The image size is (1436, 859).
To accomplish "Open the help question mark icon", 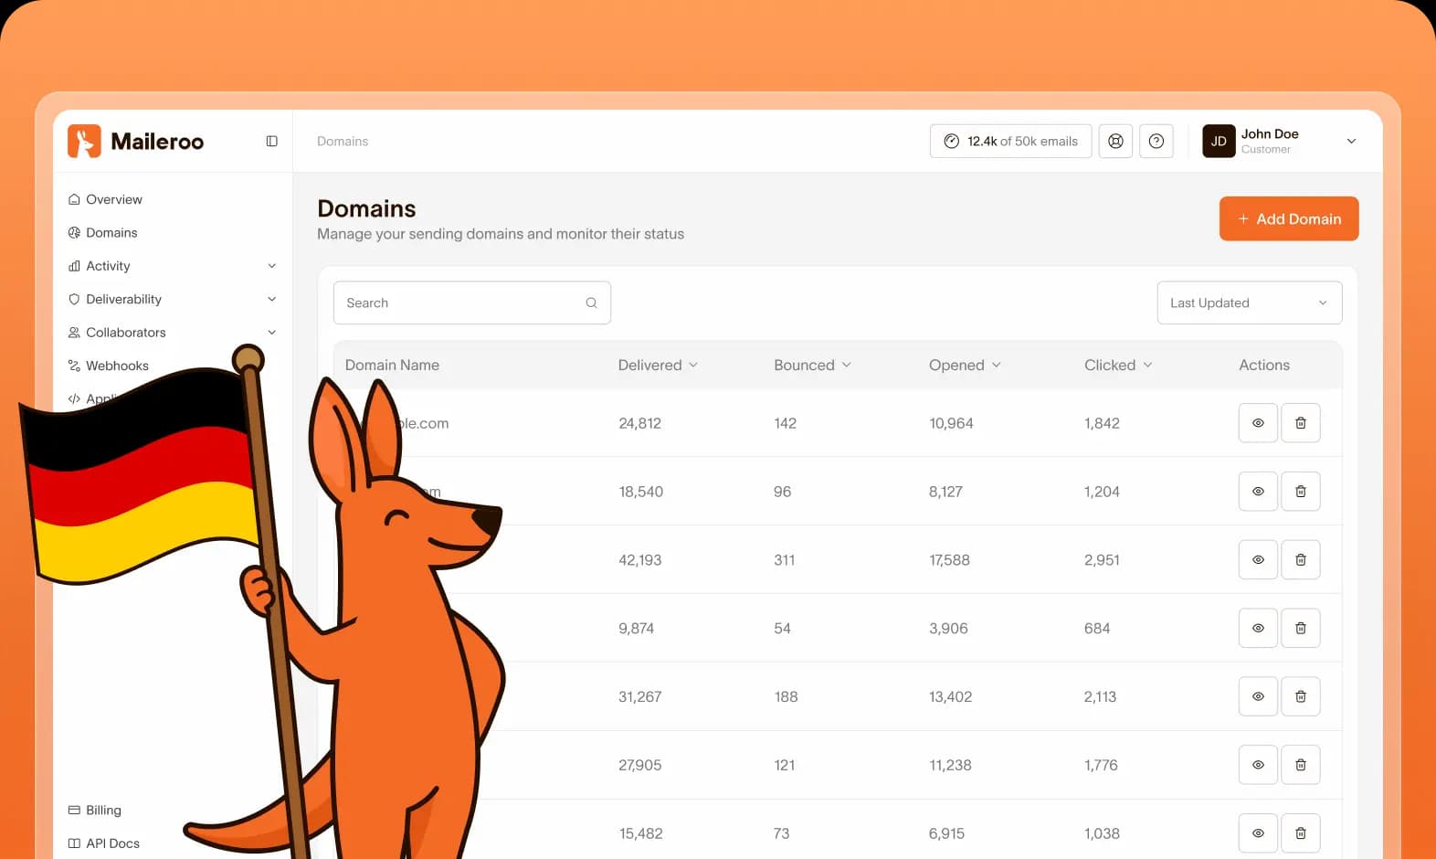I will (x=1156, y=141).
